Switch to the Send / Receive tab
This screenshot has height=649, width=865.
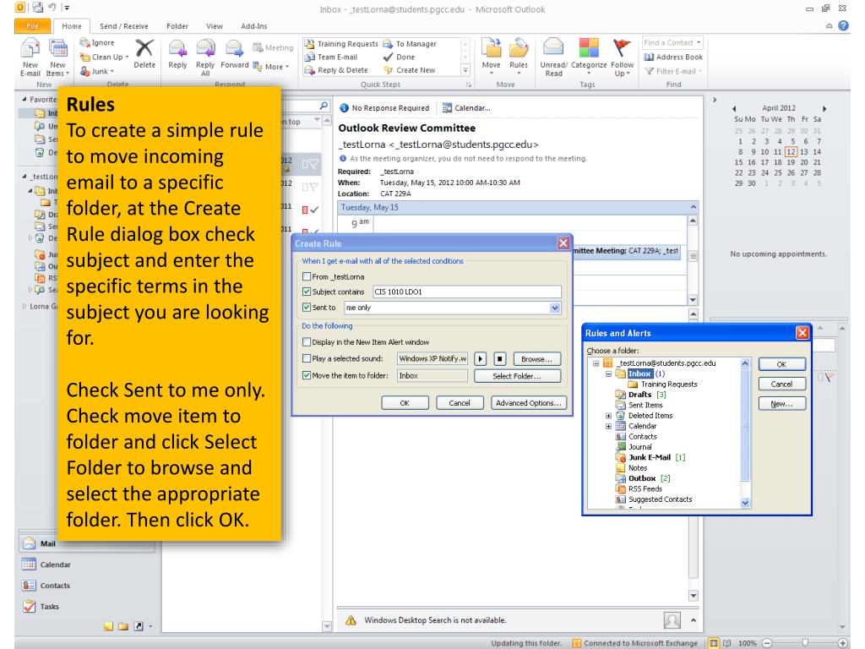[x=123, y=26]
